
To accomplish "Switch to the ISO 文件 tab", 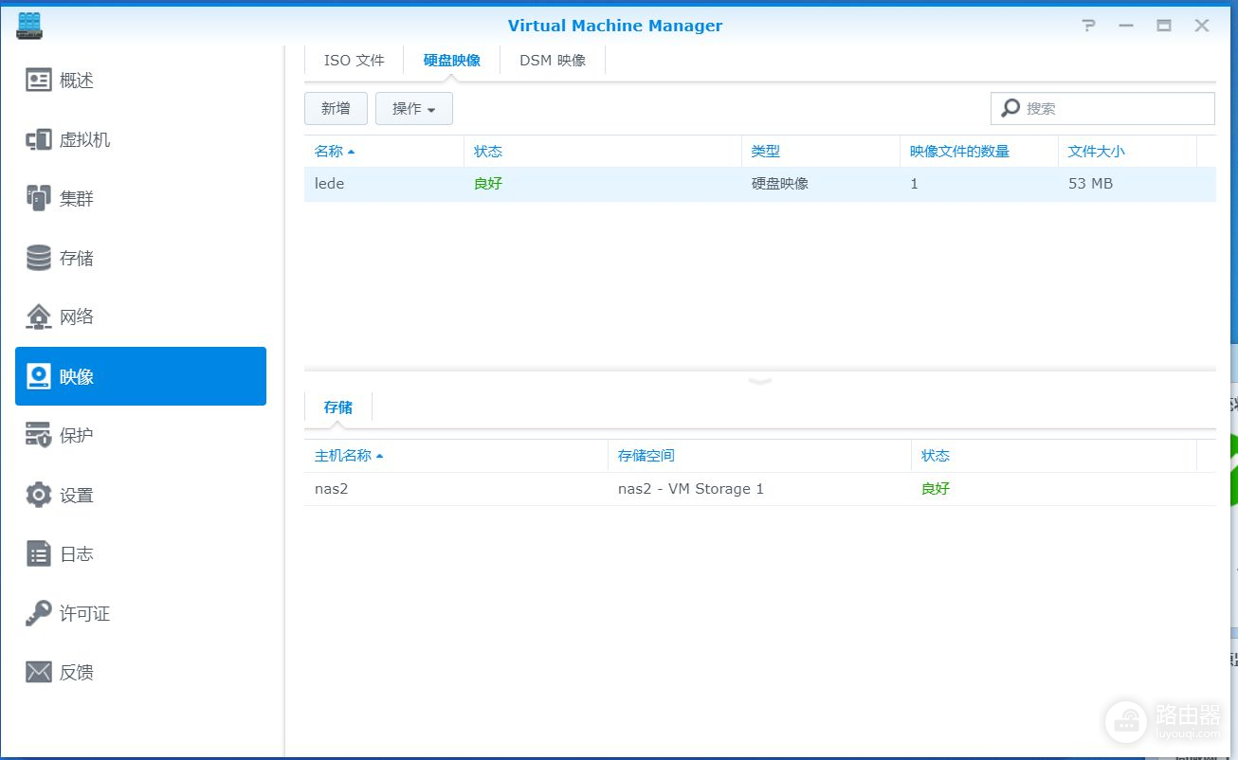I will click(x=354, y=61).
